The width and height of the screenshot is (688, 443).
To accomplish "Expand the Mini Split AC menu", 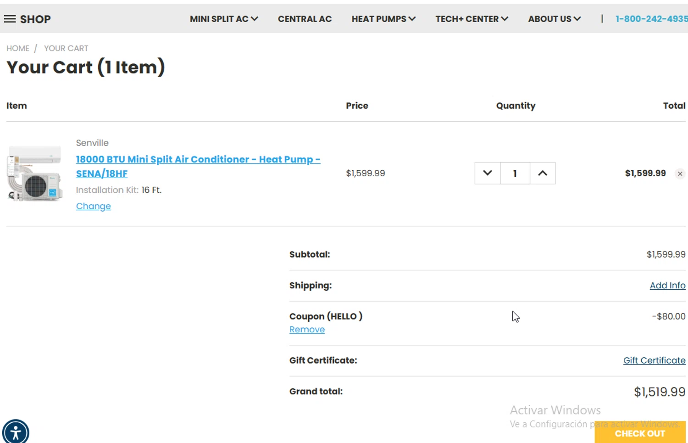I will coord(224,19).
